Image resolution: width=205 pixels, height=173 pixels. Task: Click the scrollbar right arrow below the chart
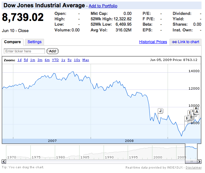click(x=200, y=162)
